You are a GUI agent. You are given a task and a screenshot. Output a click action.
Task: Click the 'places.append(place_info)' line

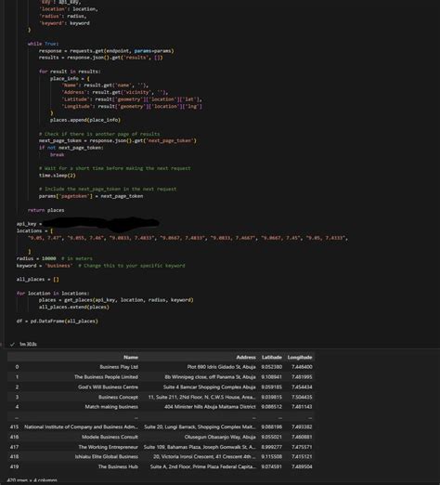(x=85, y=120)
